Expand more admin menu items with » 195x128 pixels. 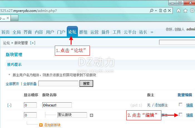click(152, 32)
